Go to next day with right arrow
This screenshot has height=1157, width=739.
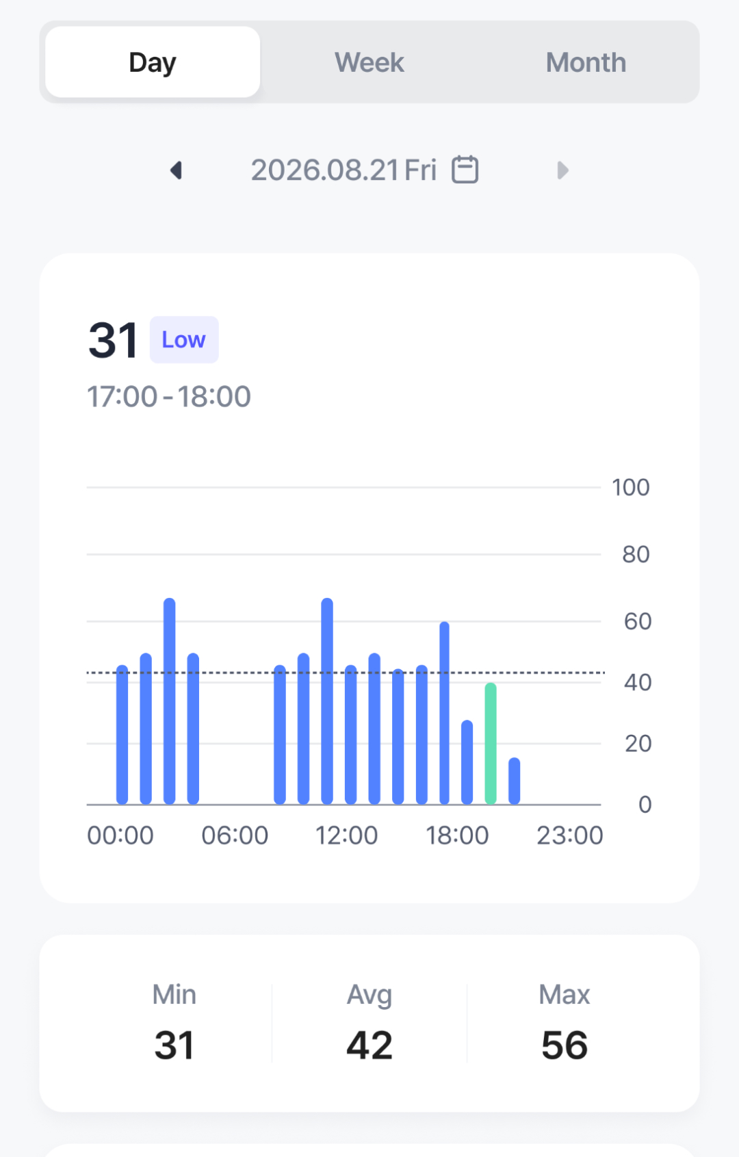click(x=562, y=170)
